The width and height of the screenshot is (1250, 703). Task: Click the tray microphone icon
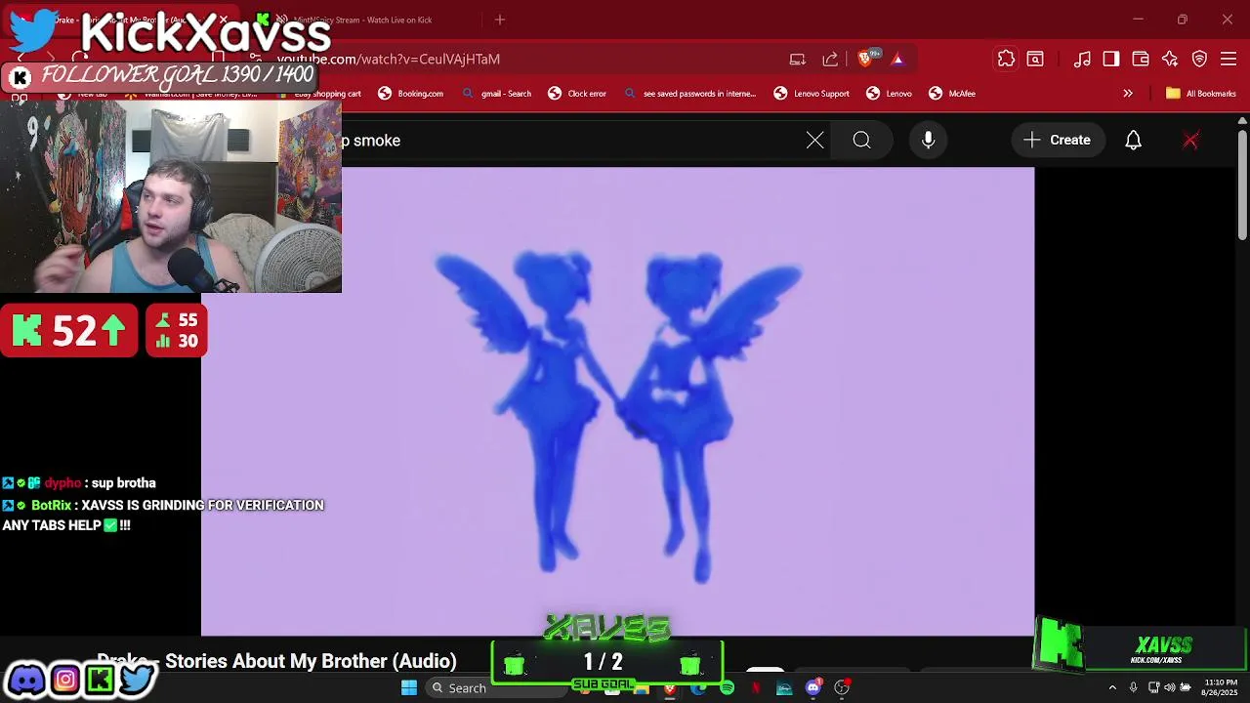click(x=1133, y=687)
